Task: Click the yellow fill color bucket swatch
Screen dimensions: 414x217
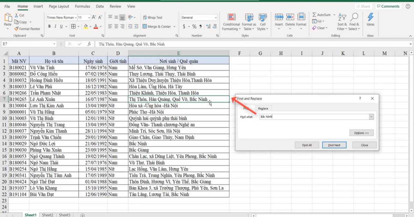Action: pos(86,27)
